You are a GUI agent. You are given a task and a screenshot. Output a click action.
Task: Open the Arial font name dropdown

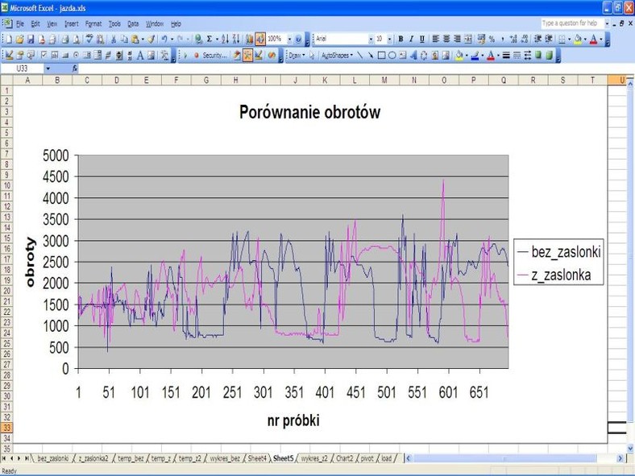tap(371, 39)
